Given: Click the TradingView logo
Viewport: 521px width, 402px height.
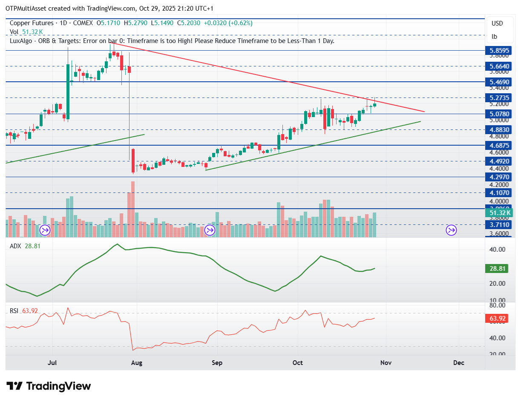Looking at the screenshot, I should point(49,386).
